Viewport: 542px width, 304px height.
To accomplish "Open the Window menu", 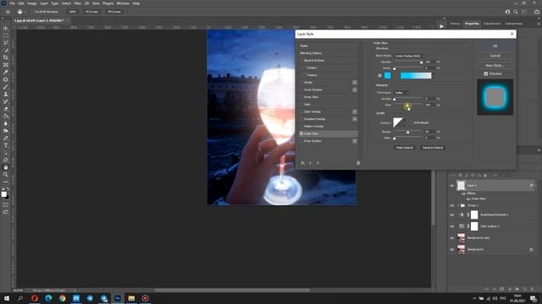I will point(123,3).
